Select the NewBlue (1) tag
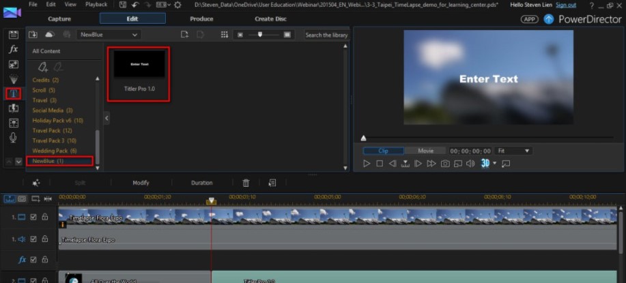This screenshot has height=283, width=626. point(59,161)
